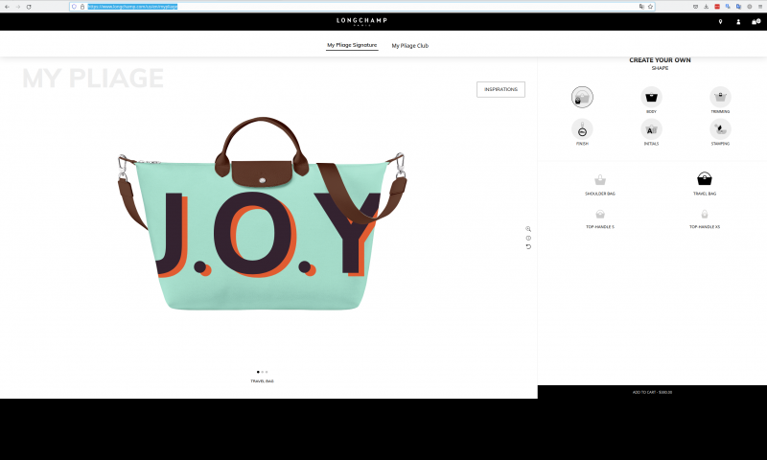The image size is (767, 460).
Task: Open the browser application menu
Action: point(759,7)
